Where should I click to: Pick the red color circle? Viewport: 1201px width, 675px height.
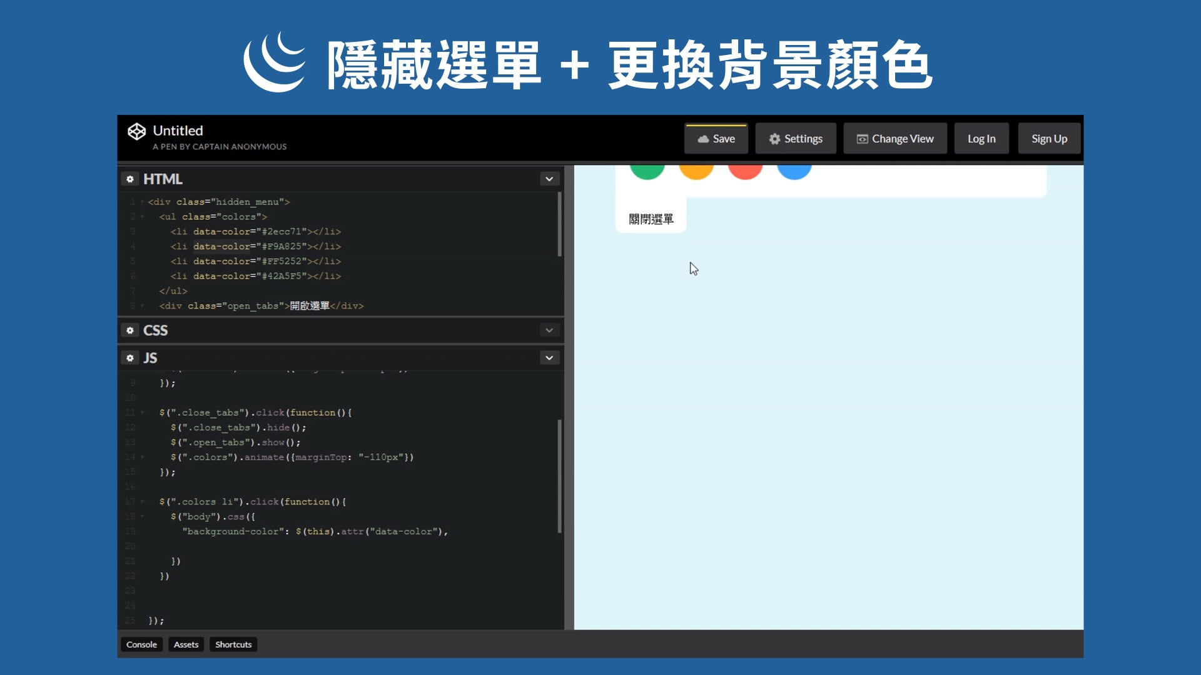[745, 172]
